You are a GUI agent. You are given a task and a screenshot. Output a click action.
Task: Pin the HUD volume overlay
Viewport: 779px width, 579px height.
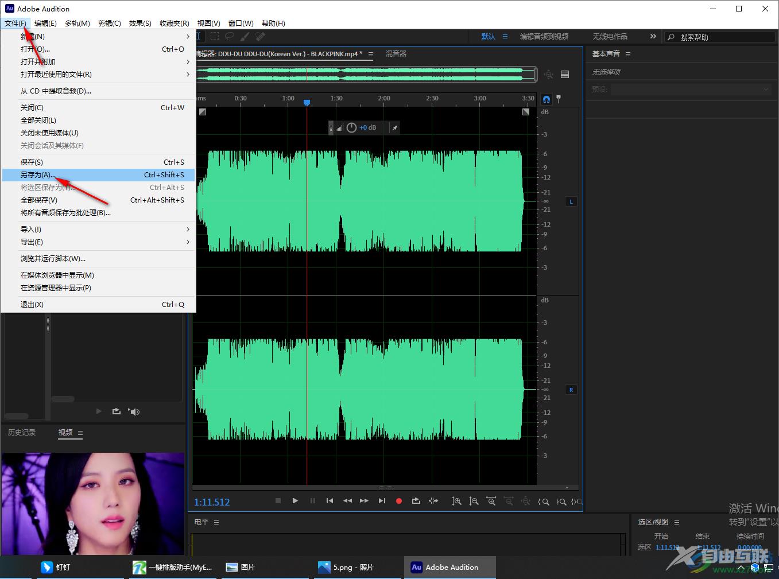coord(395,127)
